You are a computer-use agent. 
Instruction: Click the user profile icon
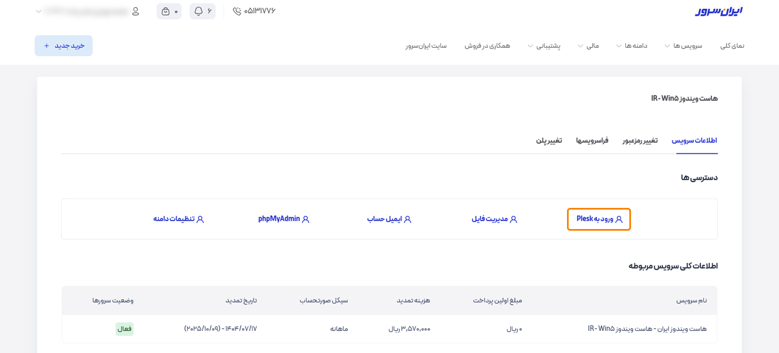click(135, 11)
